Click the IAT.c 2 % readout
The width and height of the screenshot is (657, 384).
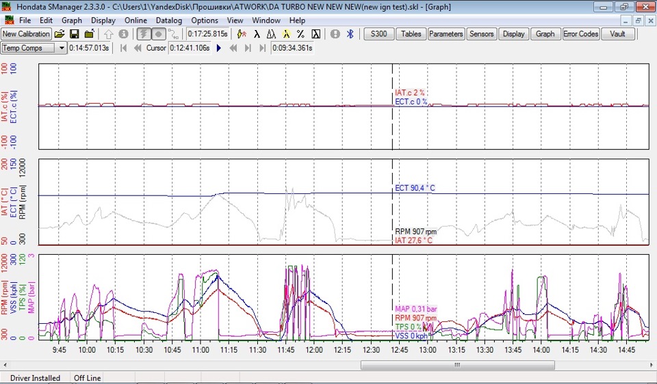(409, 93)
